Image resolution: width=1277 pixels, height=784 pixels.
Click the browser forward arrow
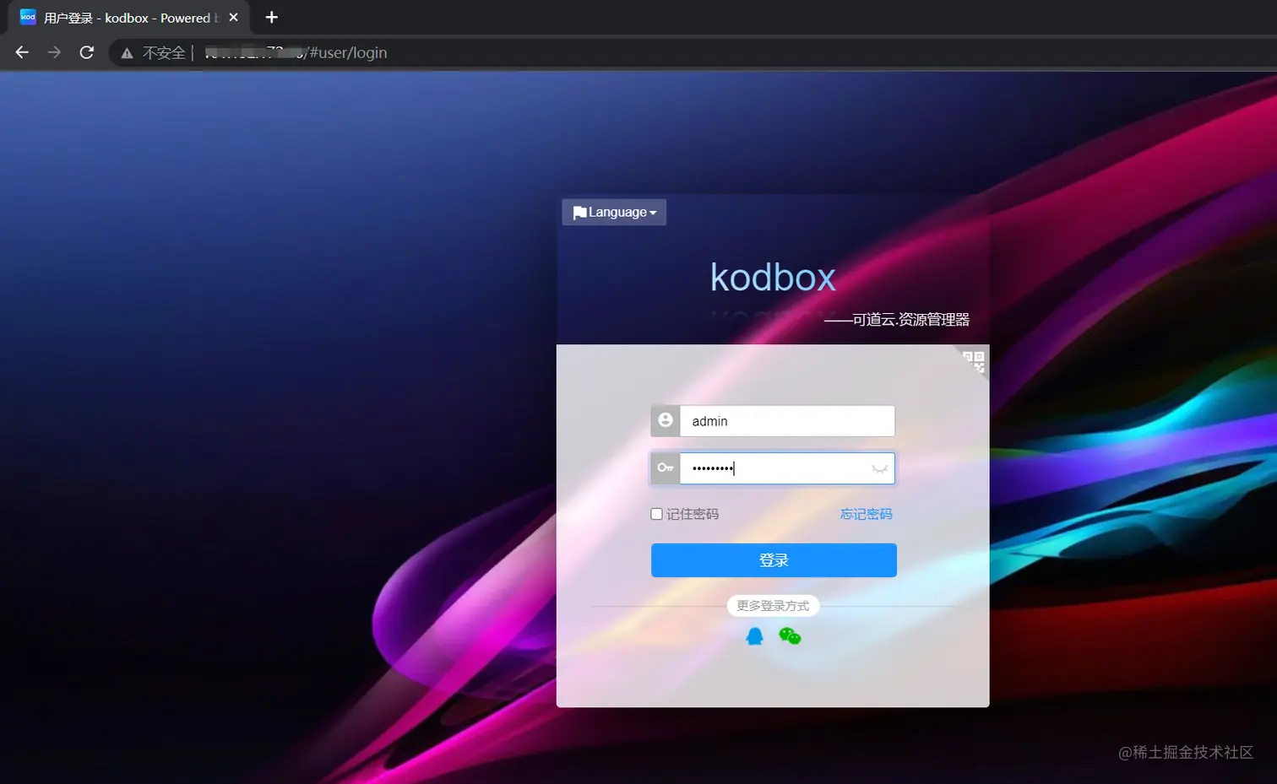point(54,52)
